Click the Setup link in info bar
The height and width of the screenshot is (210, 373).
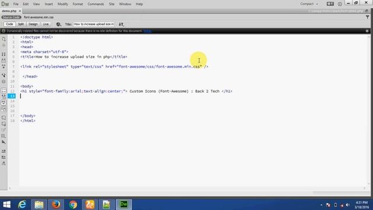coord(147,31)
